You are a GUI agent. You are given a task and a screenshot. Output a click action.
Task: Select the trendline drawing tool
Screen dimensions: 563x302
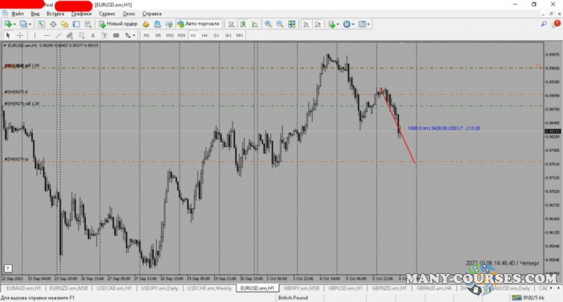58,34
